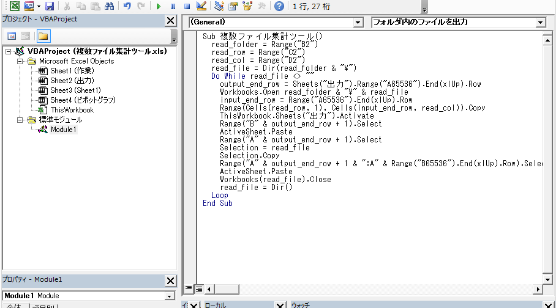Click code horizontal scrollbar right arrow
The image size is (556, 308).
538,289
